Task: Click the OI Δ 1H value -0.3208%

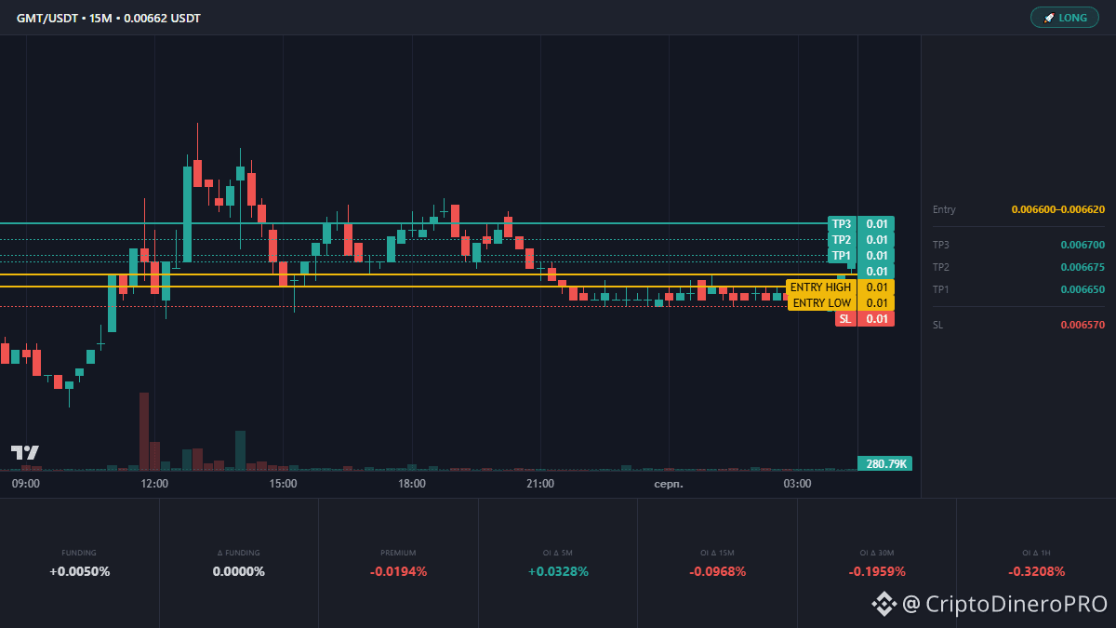Action: (x=1036, y=571)
